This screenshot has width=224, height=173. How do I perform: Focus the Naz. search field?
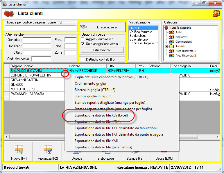coord(71,46)
